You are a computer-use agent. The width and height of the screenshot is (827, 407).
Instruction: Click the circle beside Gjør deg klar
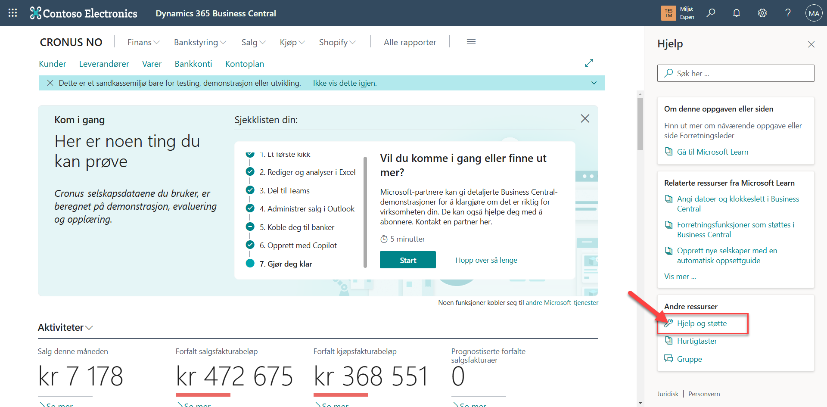click(x=250, y=263)
